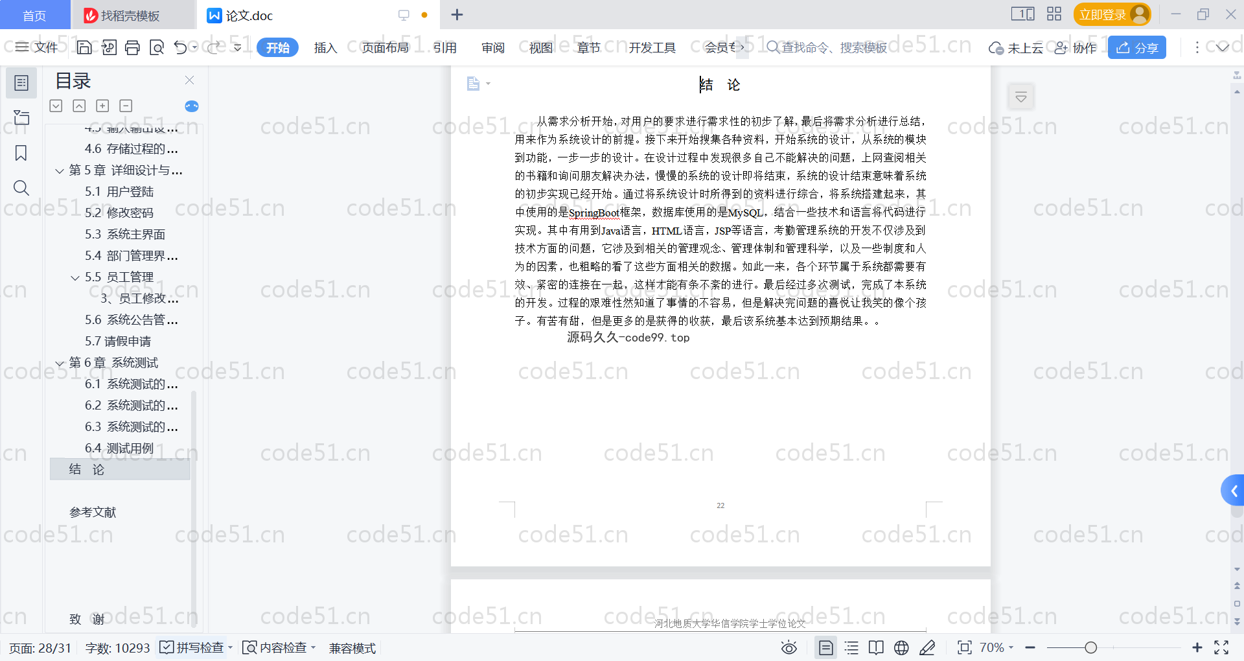Open the outline panel icon in the left sidebar
Viewport: 1244px width, 661px height.
tap(21, 83)
